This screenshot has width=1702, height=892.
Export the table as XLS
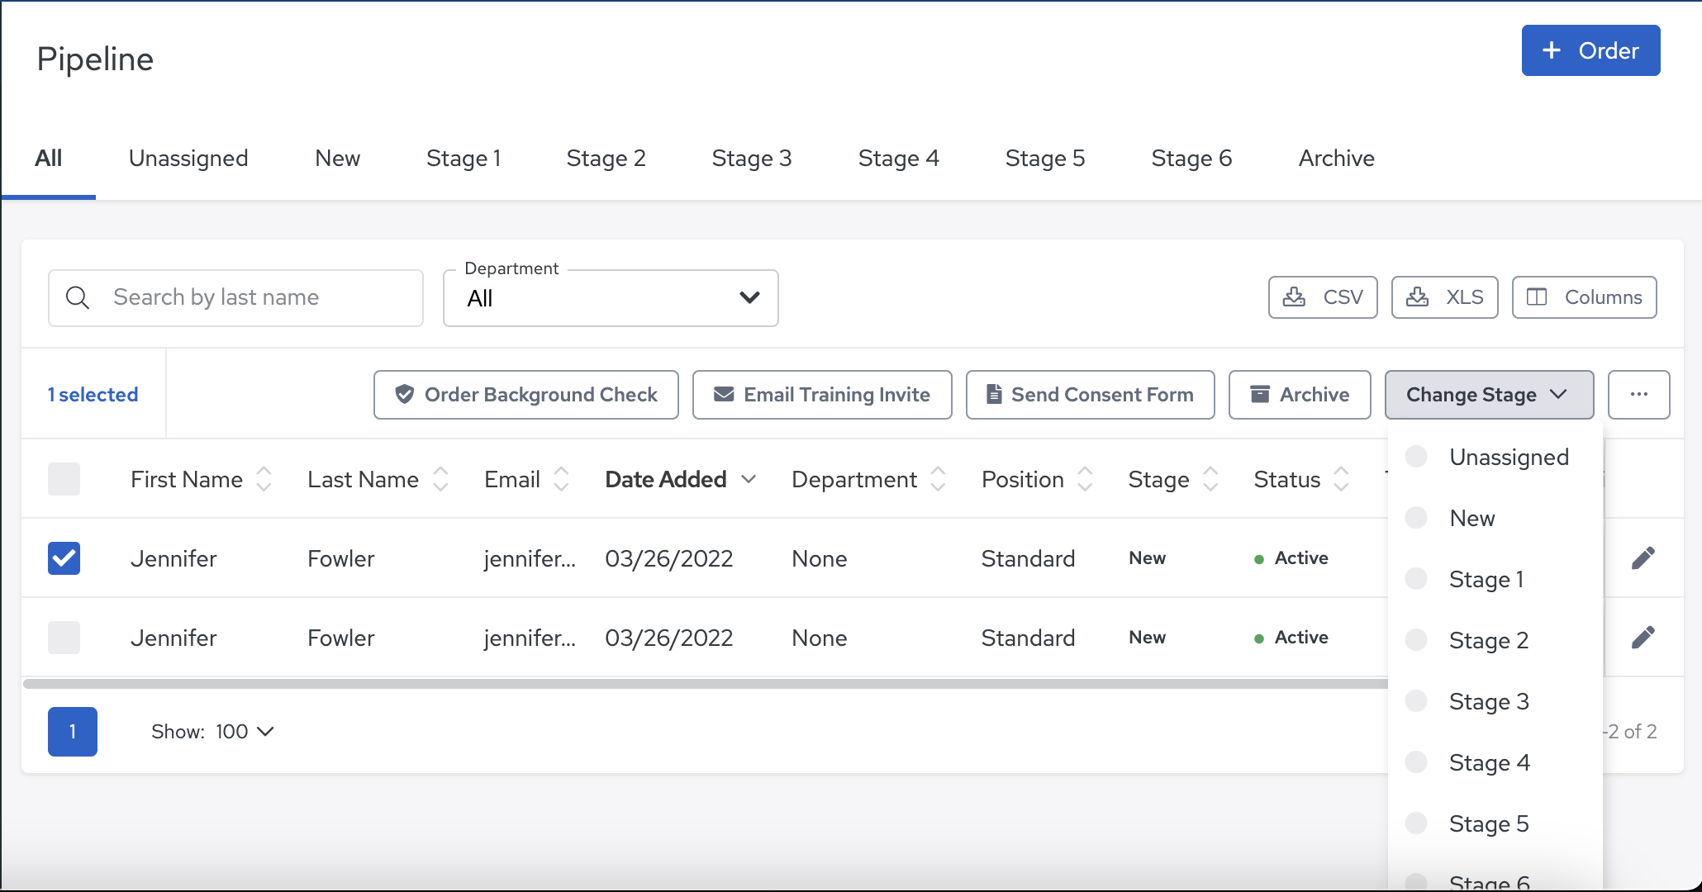1444,297
